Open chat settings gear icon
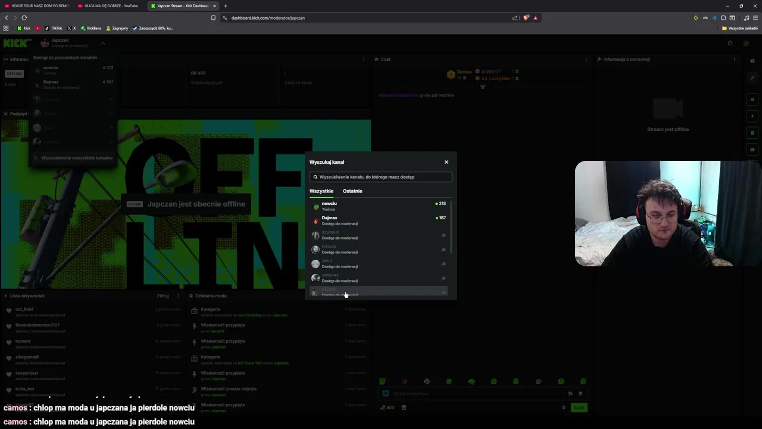 tap(563, 408)
